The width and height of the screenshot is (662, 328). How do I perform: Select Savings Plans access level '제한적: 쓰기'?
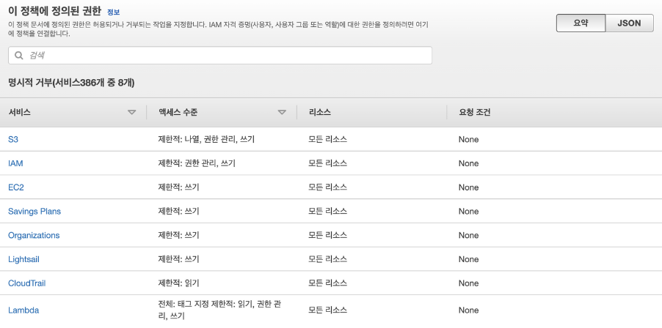click(178, 212)
